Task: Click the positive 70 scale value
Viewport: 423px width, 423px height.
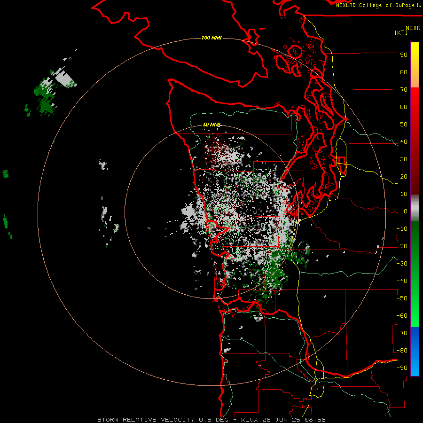Action: 404,90
